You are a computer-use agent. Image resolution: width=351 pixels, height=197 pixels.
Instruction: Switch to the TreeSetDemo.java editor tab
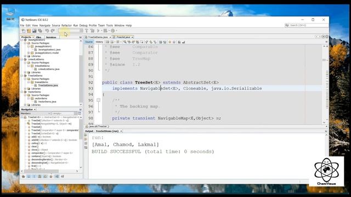click(x=98, y=37)
